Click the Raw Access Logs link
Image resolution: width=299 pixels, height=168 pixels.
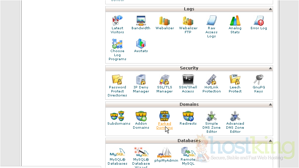(212, 32)
